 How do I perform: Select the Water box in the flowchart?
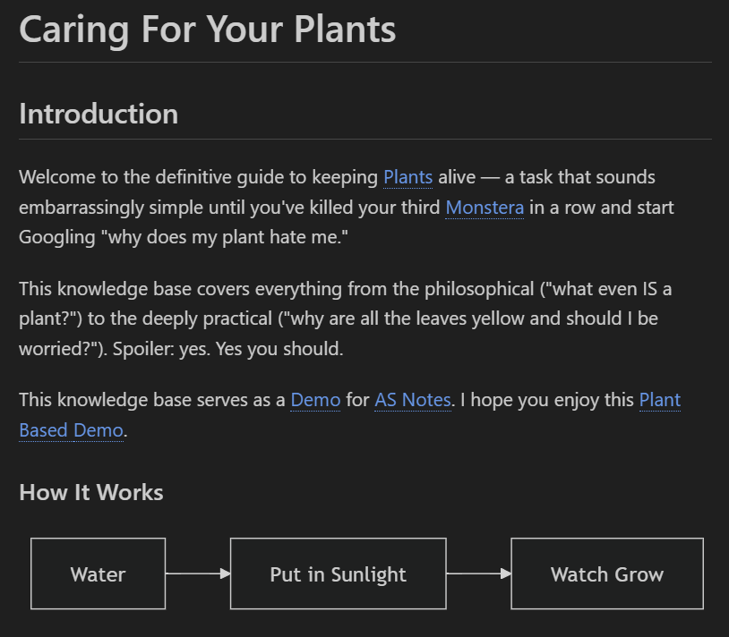pos(98,573)
